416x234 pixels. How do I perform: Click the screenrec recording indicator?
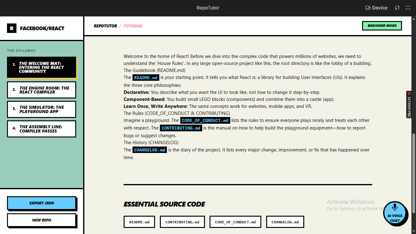point(409,105)
